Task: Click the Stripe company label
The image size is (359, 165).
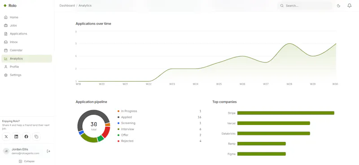Action: 232,113
